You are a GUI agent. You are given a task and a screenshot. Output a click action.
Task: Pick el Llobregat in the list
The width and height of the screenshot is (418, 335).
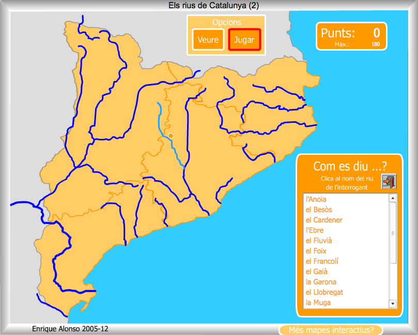(324, 292)
